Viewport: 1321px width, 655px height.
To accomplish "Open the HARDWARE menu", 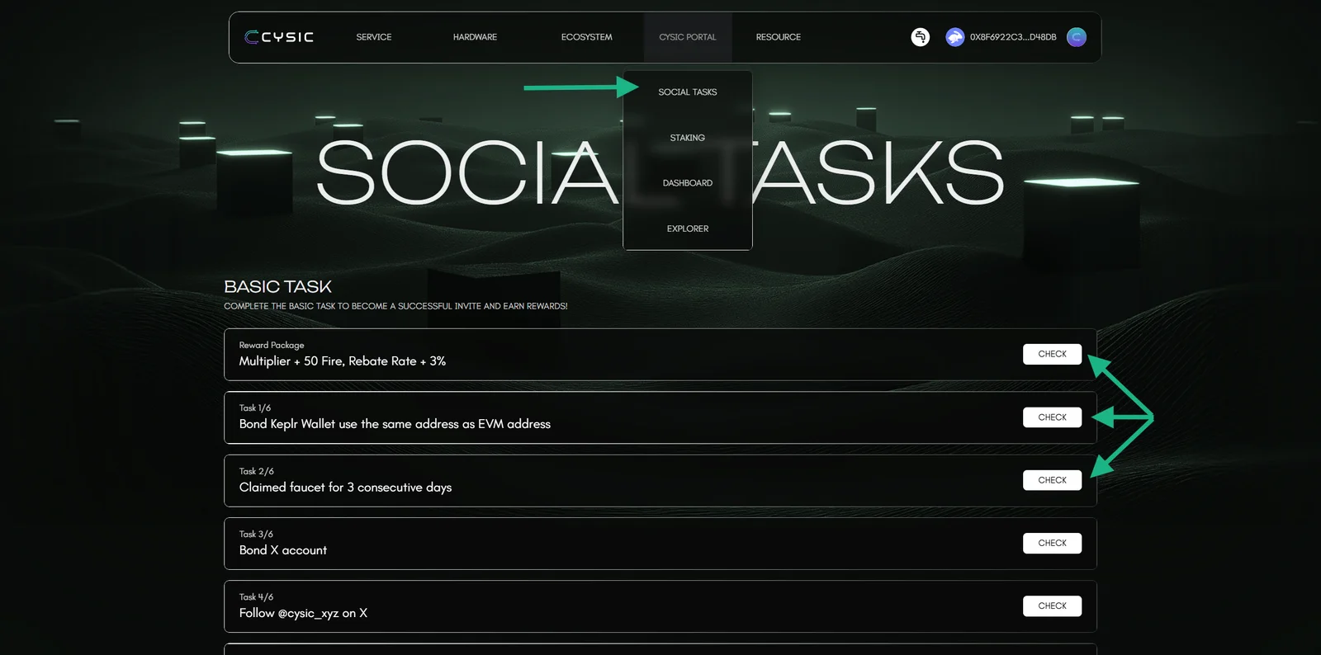I will point(475,37).
